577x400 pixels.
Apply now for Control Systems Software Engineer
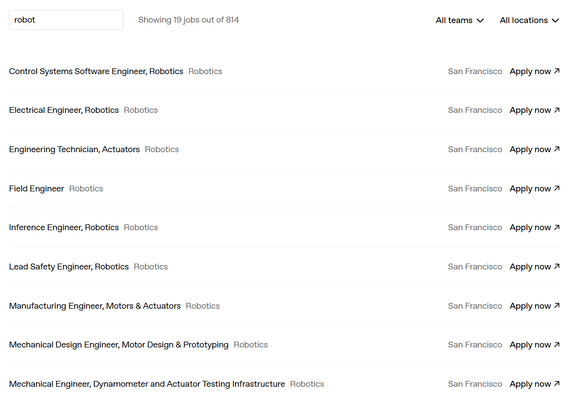tap(535, 71)
